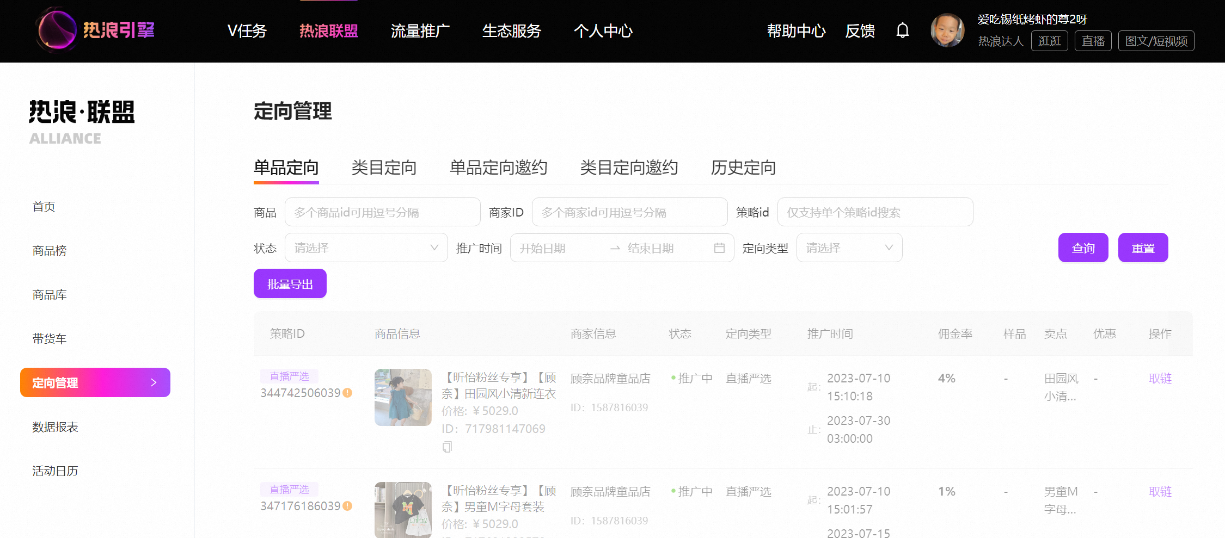Viewport: 1225px width, 538px height.
Task: Click the 查询 button
Action: point(1083,248)
